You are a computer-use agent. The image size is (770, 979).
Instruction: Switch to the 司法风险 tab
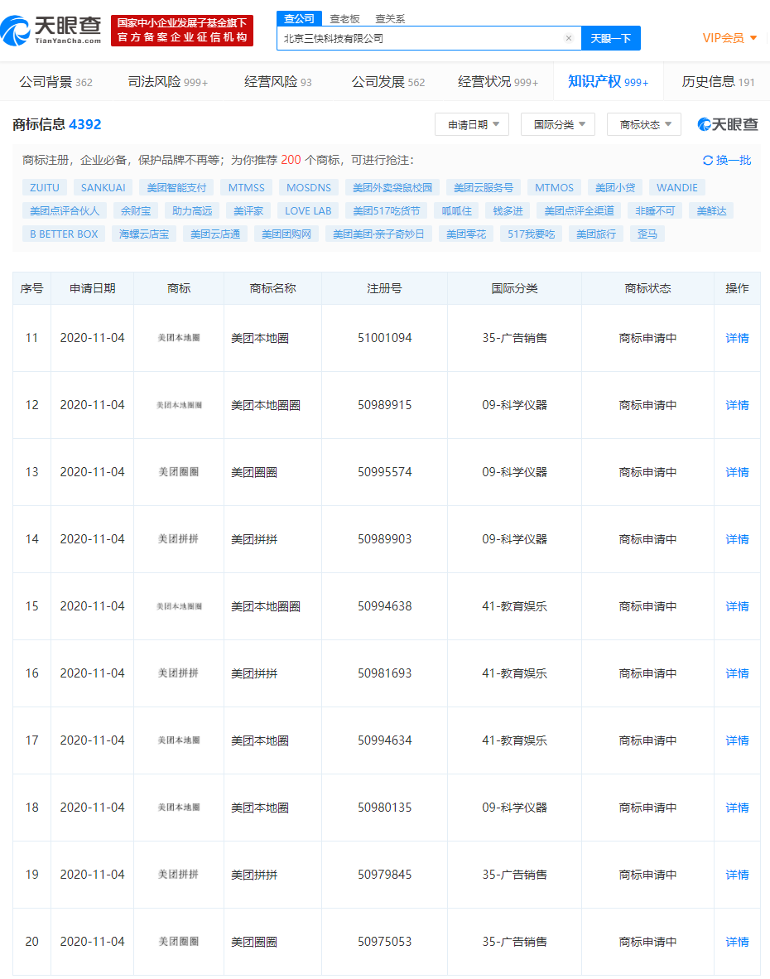[x=167, y=82]
